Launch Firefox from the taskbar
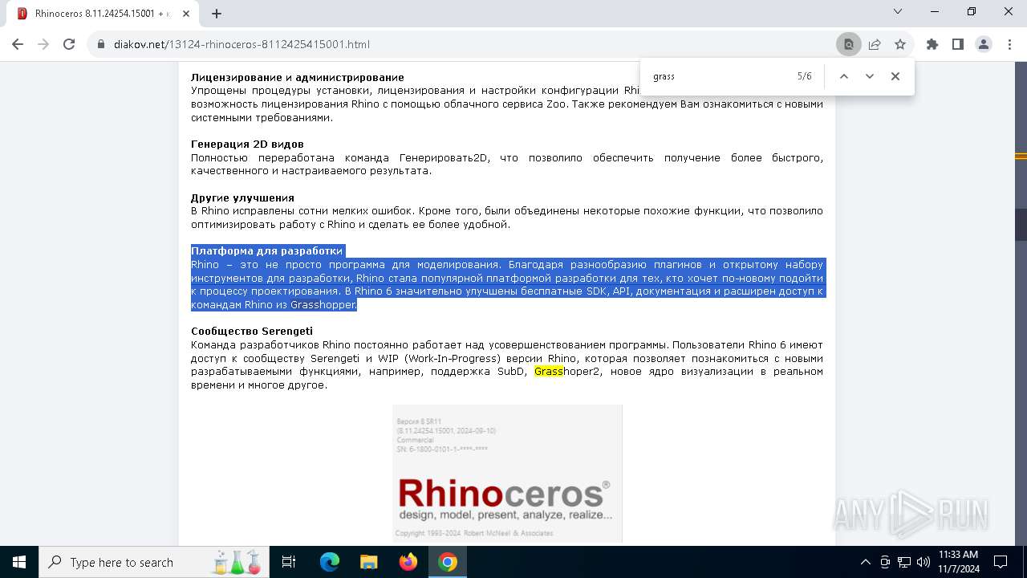Image resolution: width=1027 pixels, height=578 pixels. (408, 562)
